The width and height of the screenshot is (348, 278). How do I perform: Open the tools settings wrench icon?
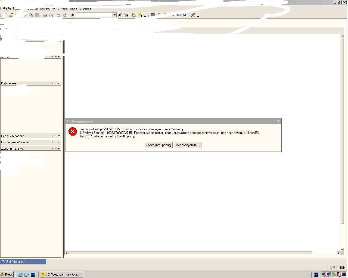tap(193, 15)
